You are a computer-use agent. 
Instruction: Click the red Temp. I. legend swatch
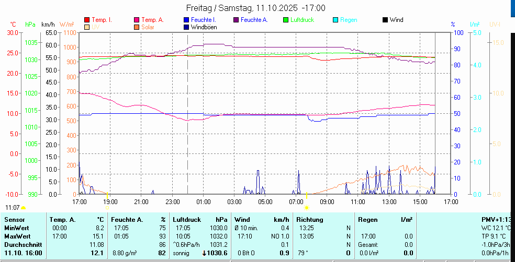pyautogui.click(x=87, y=20)
